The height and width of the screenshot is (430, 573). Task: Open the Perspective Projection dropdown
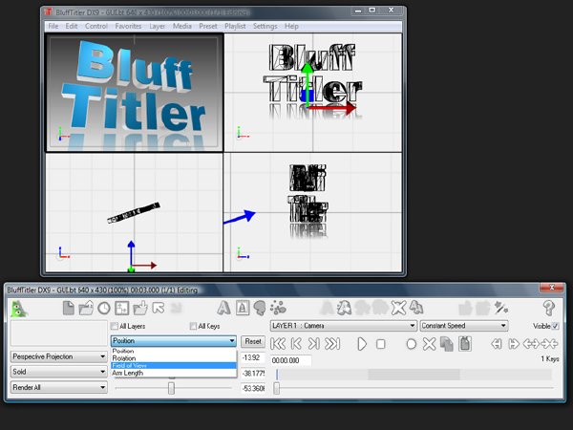(59, 356)
